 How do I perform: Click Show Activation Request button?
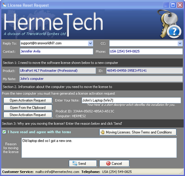28,115
